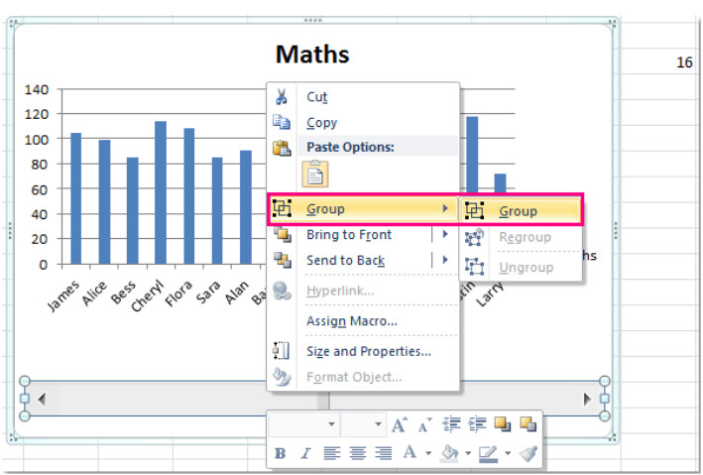Viewport: 703px width, 475px height.
Task: Click the Increase Indent icon
Action: 477,423
